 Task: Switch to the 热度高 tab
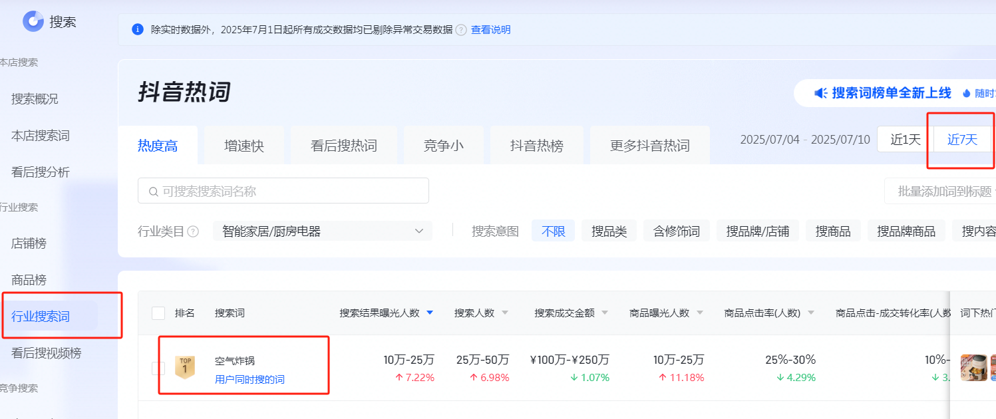(158, 146)
